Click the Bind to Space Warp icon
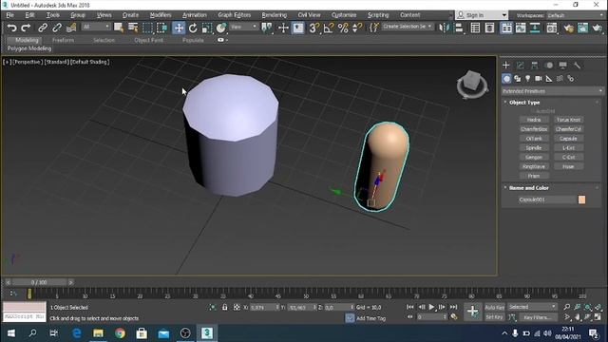 tap(71, 28)
